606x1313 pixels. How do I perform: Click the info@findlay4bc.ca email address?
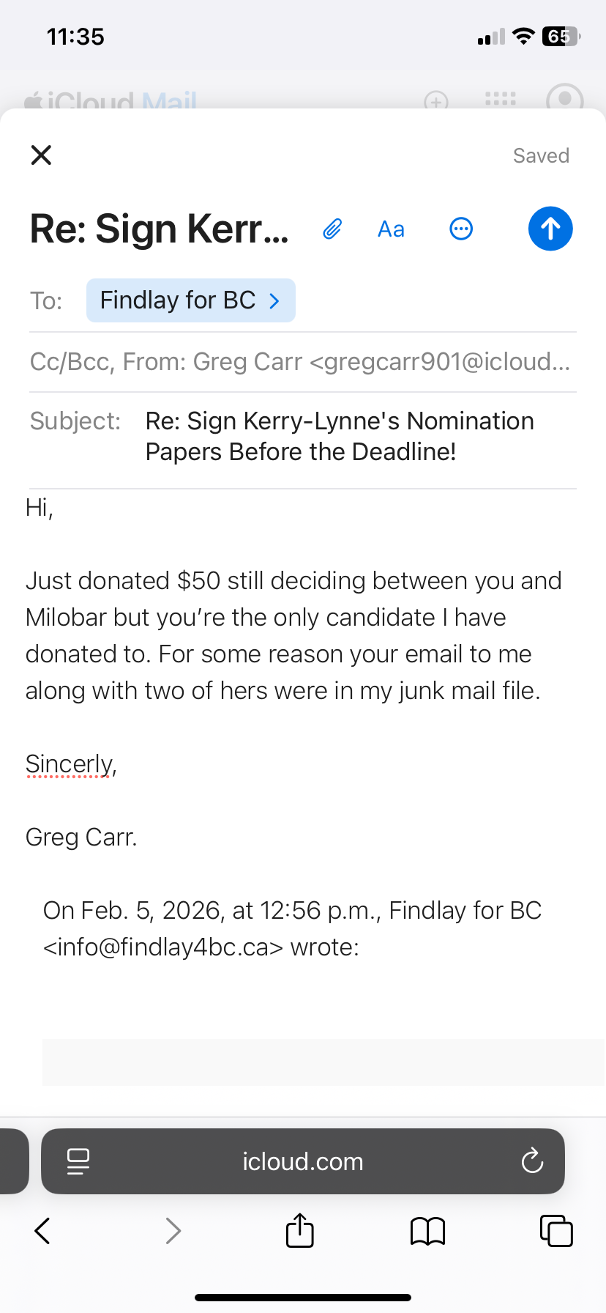(162, 947)
